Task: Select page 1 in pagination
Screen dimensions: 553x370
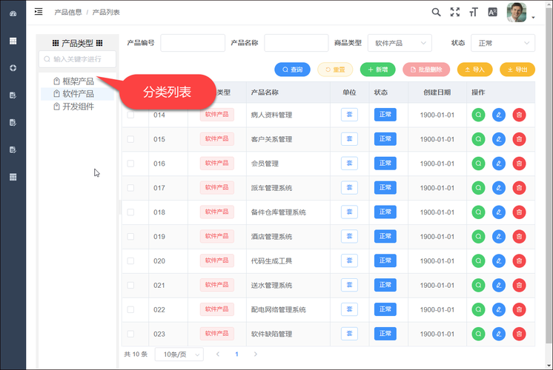Action: coord(236,354)
